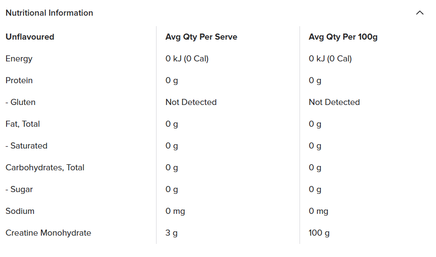Select the Sodium row label
The height and width of the screenshot is (257, 436).
pyautogui.click(x=20, y=211)
